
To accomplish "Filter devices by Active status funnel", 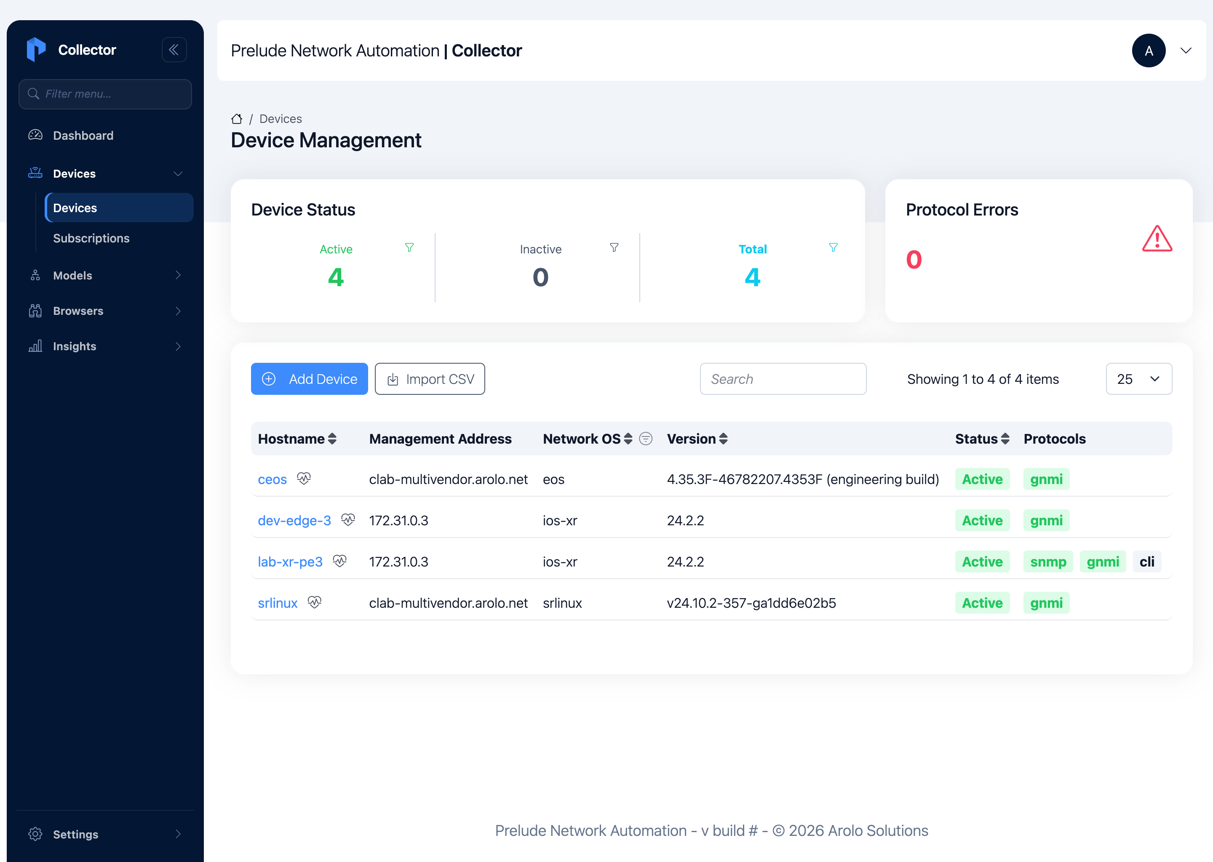I will [x=409, y=248].
